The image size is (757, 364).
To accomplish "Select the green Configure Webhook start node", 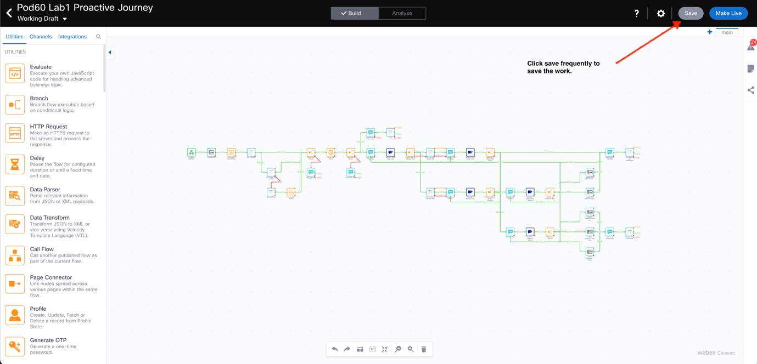I will [192, 152].
